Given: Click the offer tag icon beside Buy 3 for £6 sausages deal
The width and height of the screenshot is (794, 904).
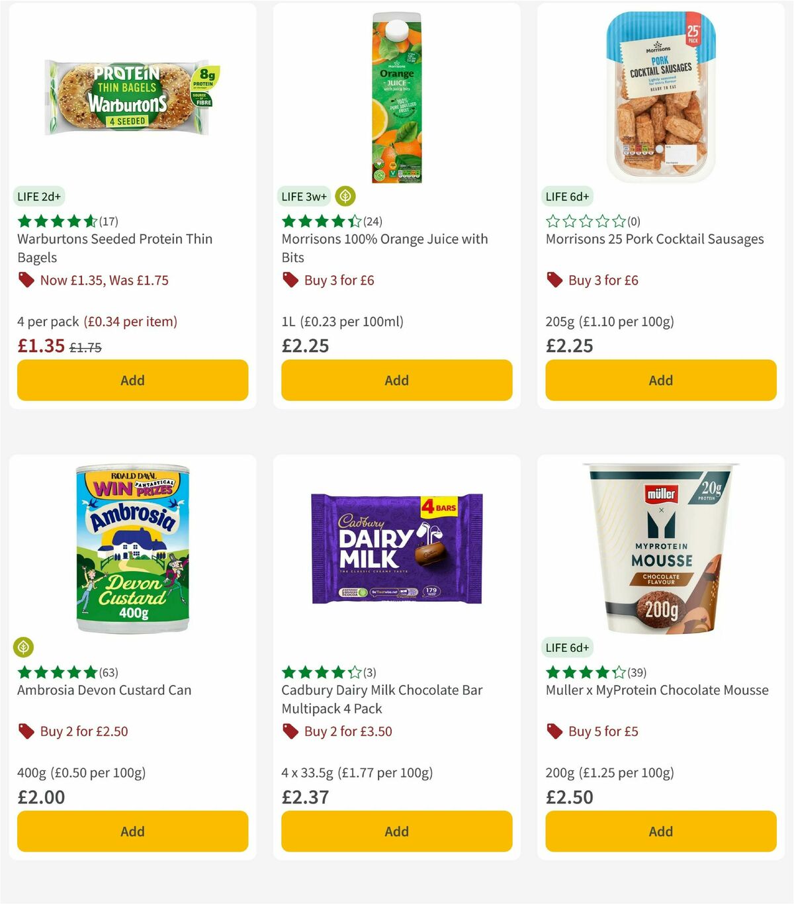Looking at the screenshot, I should point(553,280).
